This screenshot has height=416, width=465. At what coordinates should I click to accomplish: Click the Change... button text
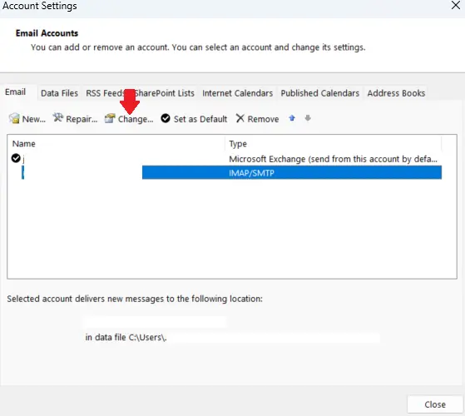(x=136, y=119)
